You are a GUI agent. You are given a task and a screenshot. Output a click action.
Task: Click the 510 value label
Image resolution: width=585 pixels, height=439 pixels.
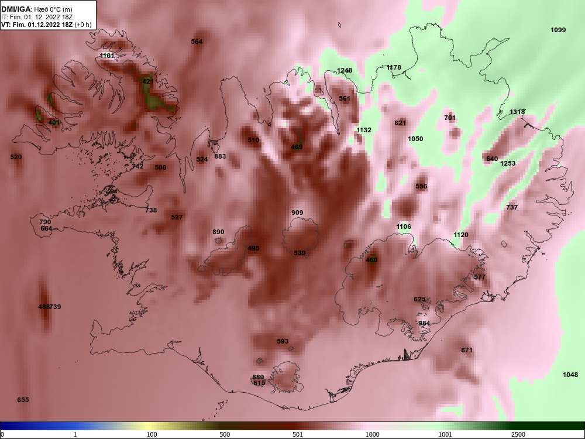point(253,140)
